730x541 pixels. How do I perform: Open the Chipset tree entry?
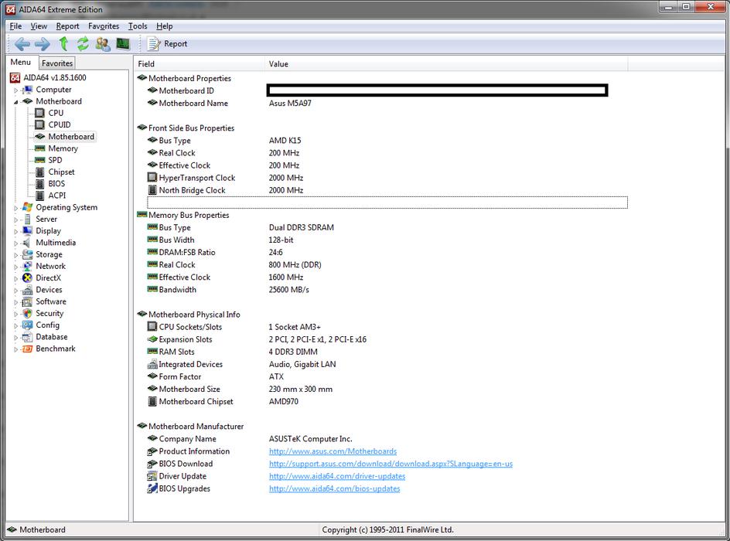61,172
